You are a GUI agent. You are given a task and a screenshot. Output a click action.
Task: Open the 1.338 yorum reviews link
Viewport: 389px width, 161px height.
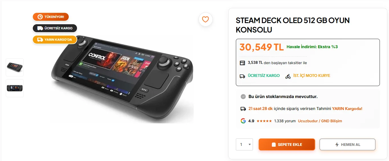[285, 121]
